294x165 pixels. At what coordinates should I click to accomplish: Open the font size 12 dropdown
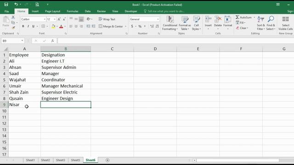[x=55, y=19]
